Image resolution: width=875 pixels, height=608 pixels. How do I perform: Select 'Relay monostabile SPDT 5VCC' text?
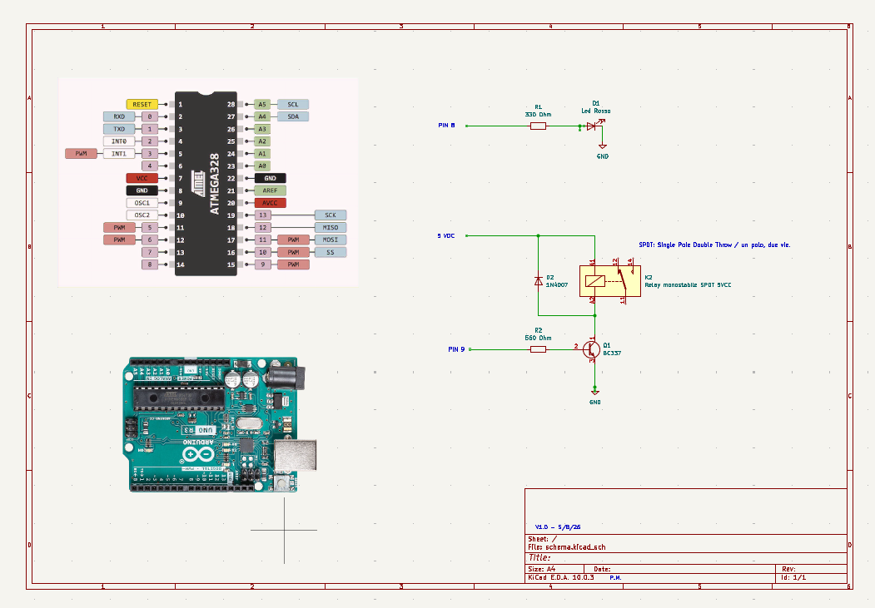point(688,284)
